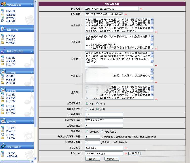Click the 修改保存 button
The width and height of the screenshot is (190, 163).
pyautogui.click(x=93, y=159)
